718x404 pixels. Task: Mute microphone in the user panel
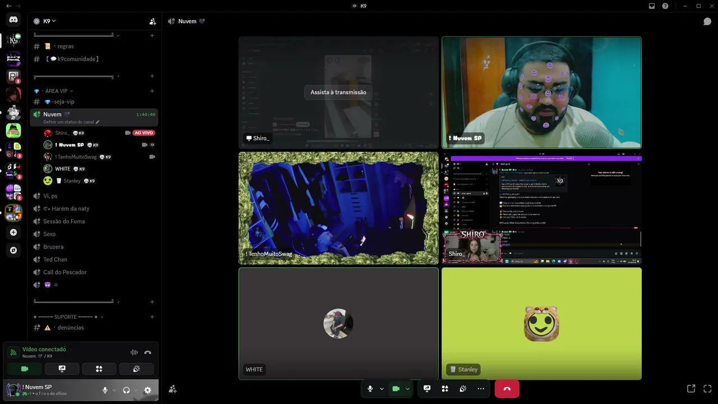(x=105, y=390)
